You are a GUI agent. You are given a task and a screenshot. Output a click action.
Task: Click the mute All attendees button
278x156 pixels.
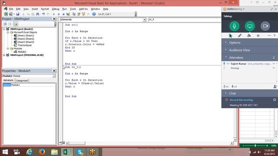(226, 87)
